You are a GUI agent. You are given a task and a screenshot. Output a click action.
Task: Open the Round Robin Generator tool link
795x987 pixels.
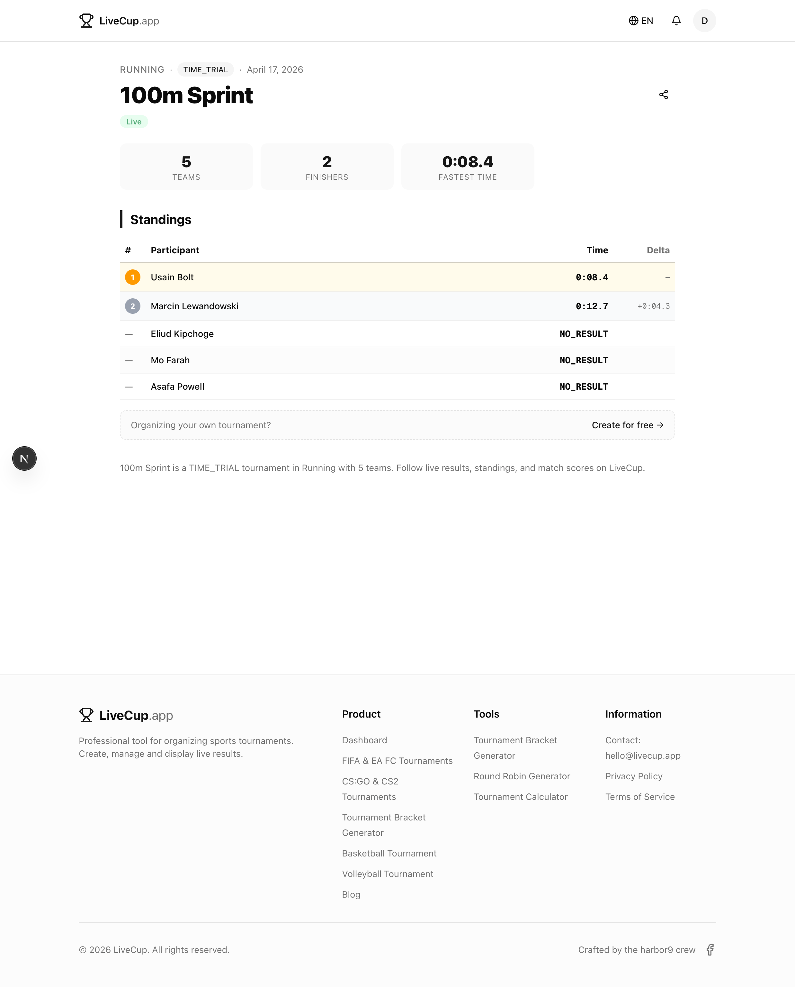tap(522, 776)
